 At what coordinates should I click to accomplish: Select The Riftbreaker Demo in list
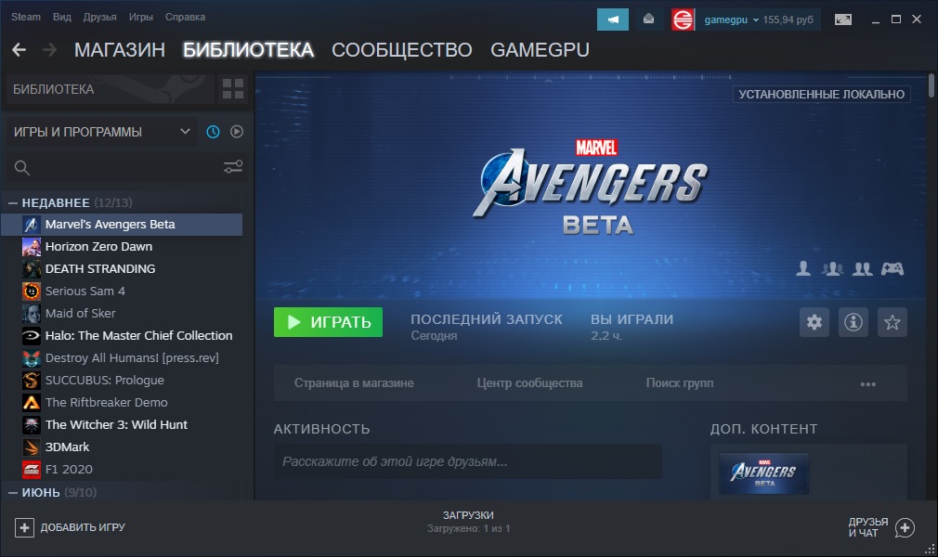(122, 402)
